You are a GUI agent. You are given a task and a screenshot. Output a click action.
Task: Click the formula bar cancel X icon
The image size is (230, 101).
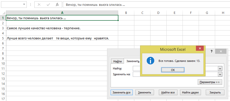(x=39, y=5)
